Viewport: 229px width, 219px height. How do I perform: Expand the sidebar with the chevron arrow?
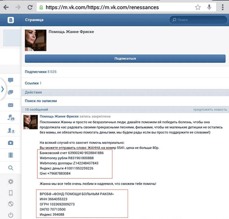coord(3,89)
